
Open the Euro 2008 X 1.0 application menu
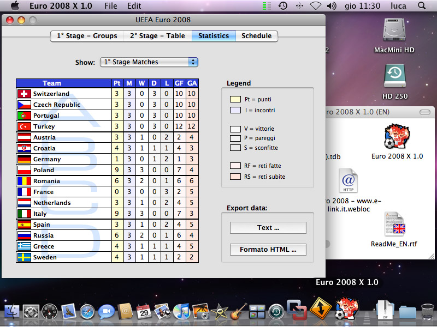point(61,6)
